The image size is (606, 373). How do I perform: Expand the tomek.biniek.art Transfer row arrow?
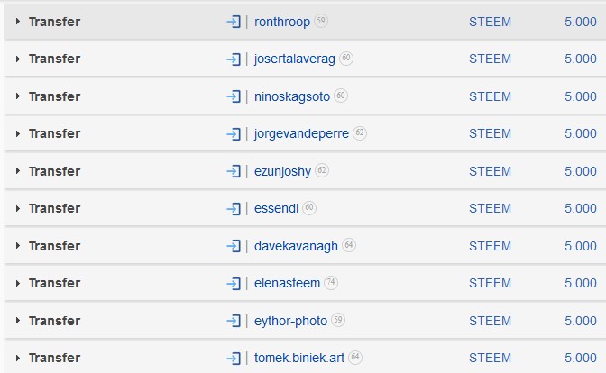(x=18, y=358)
